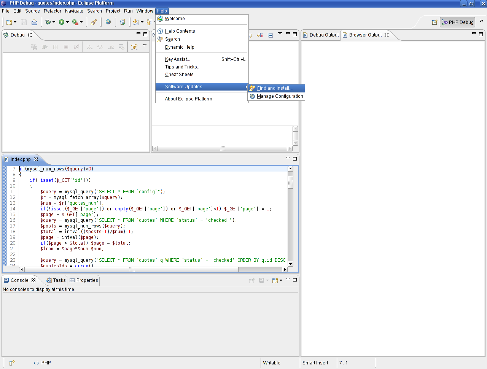Open the Run configurations dropdown arrow

[67, 22]
